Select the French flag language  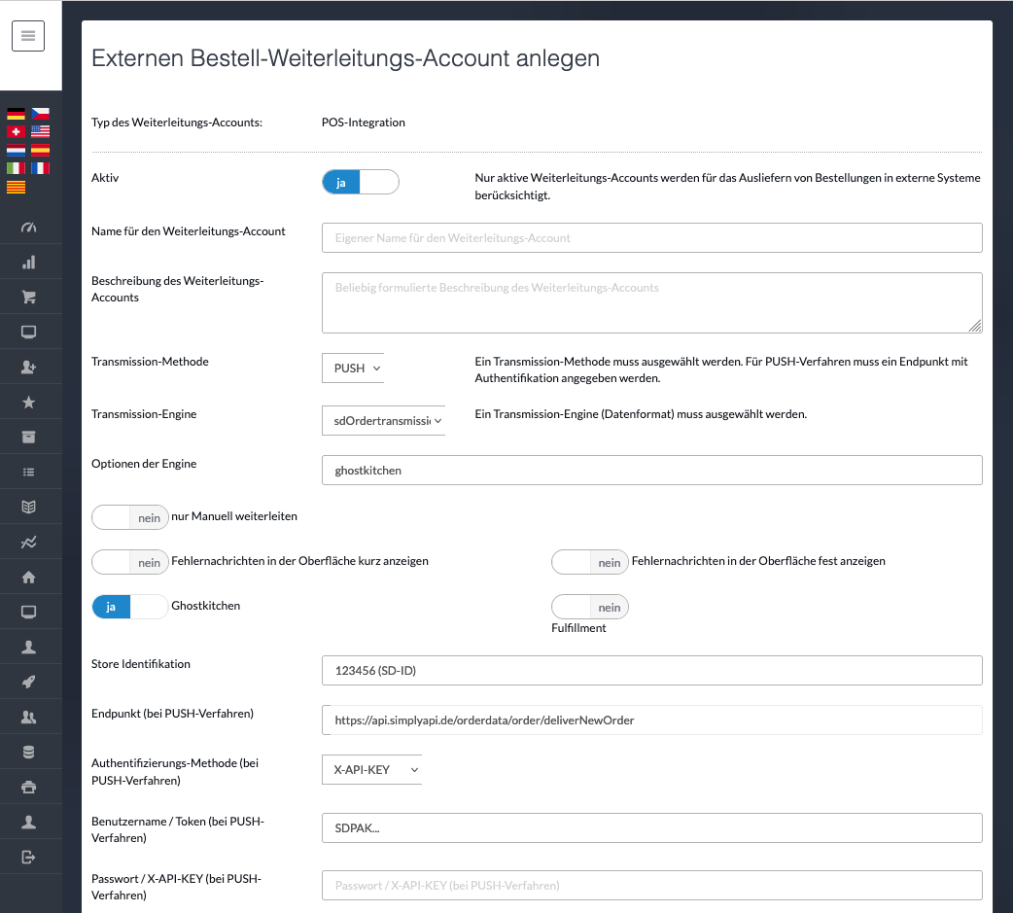click(40, 168)
